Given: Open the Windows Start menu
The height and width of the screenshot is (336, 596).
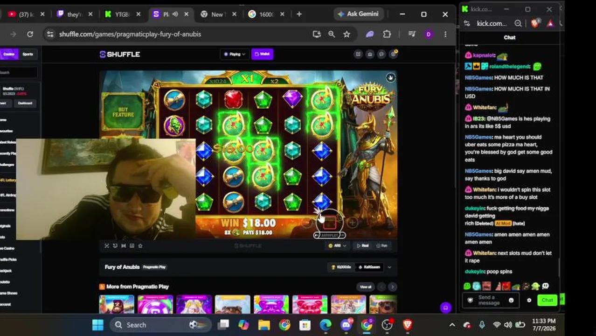Looking at the screenshot, I should 98,325.
